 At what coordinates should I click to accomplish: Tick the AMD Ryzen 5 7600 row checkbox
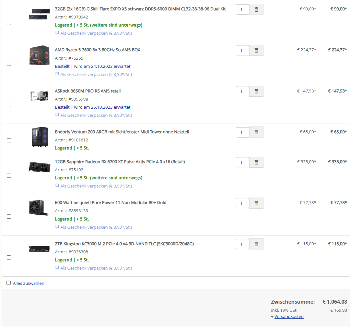[9, 64]
